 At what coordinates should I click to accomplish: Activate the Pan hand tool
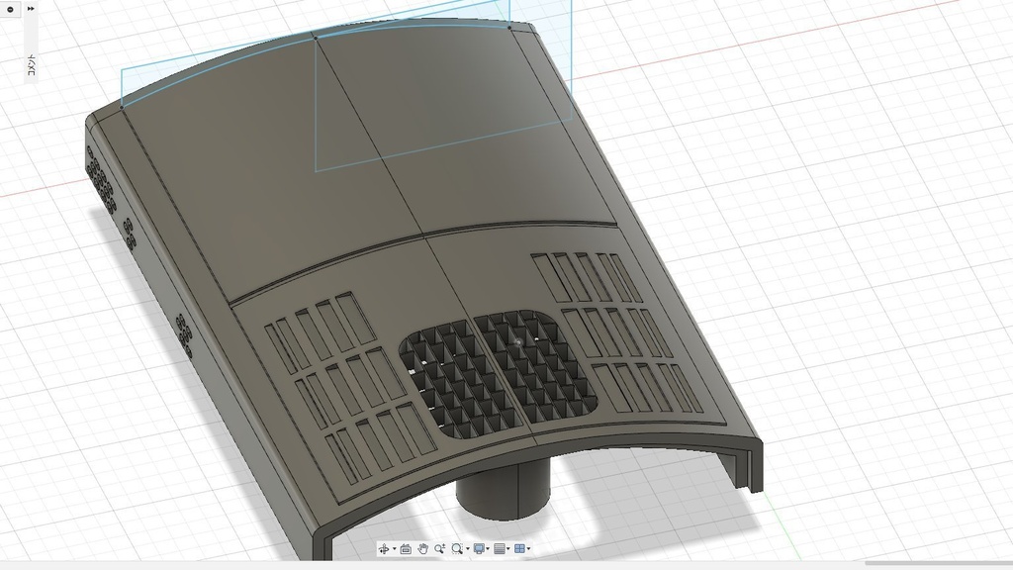pyautogui.click(x=422, y=548)
